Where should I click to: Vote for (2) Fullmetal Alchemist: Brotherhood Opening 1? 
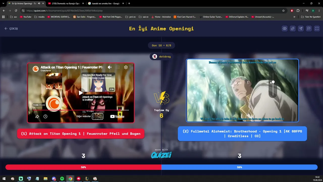(243, 134)
